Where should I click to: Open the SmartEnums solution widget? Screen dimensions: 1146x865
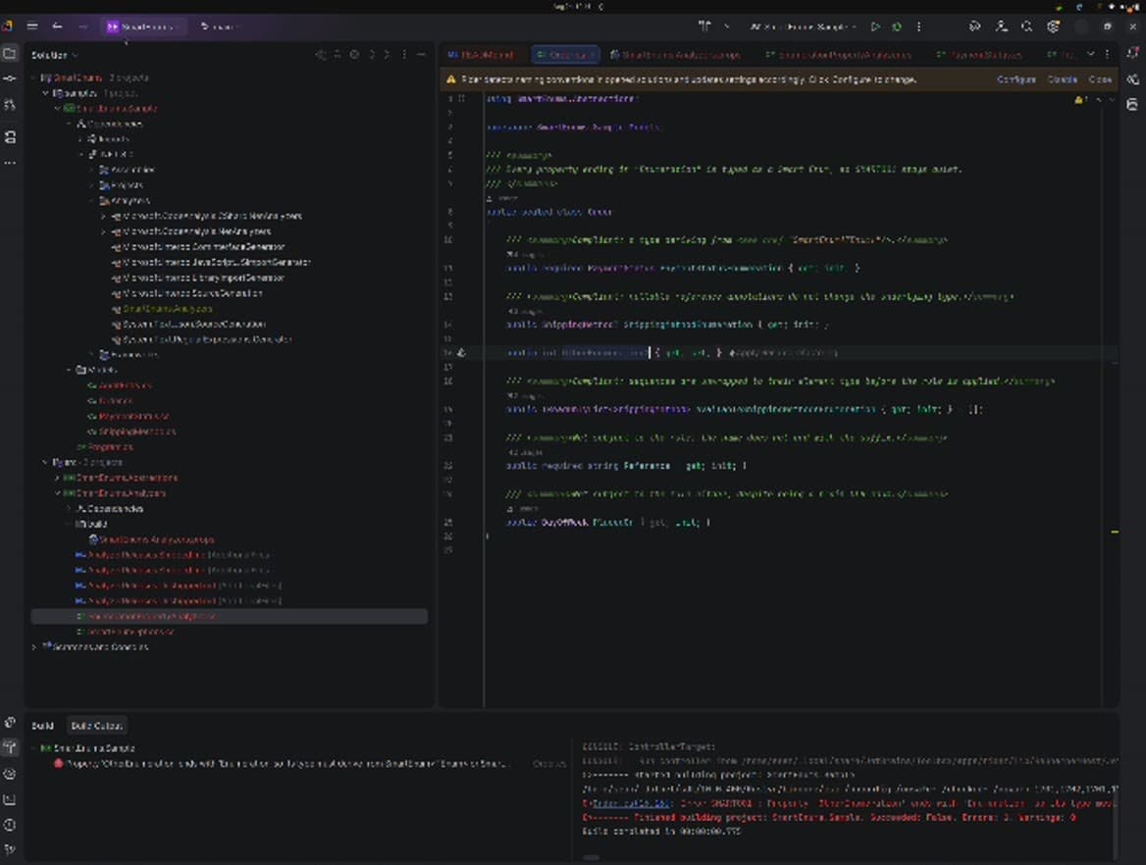[x=143, y=26]
